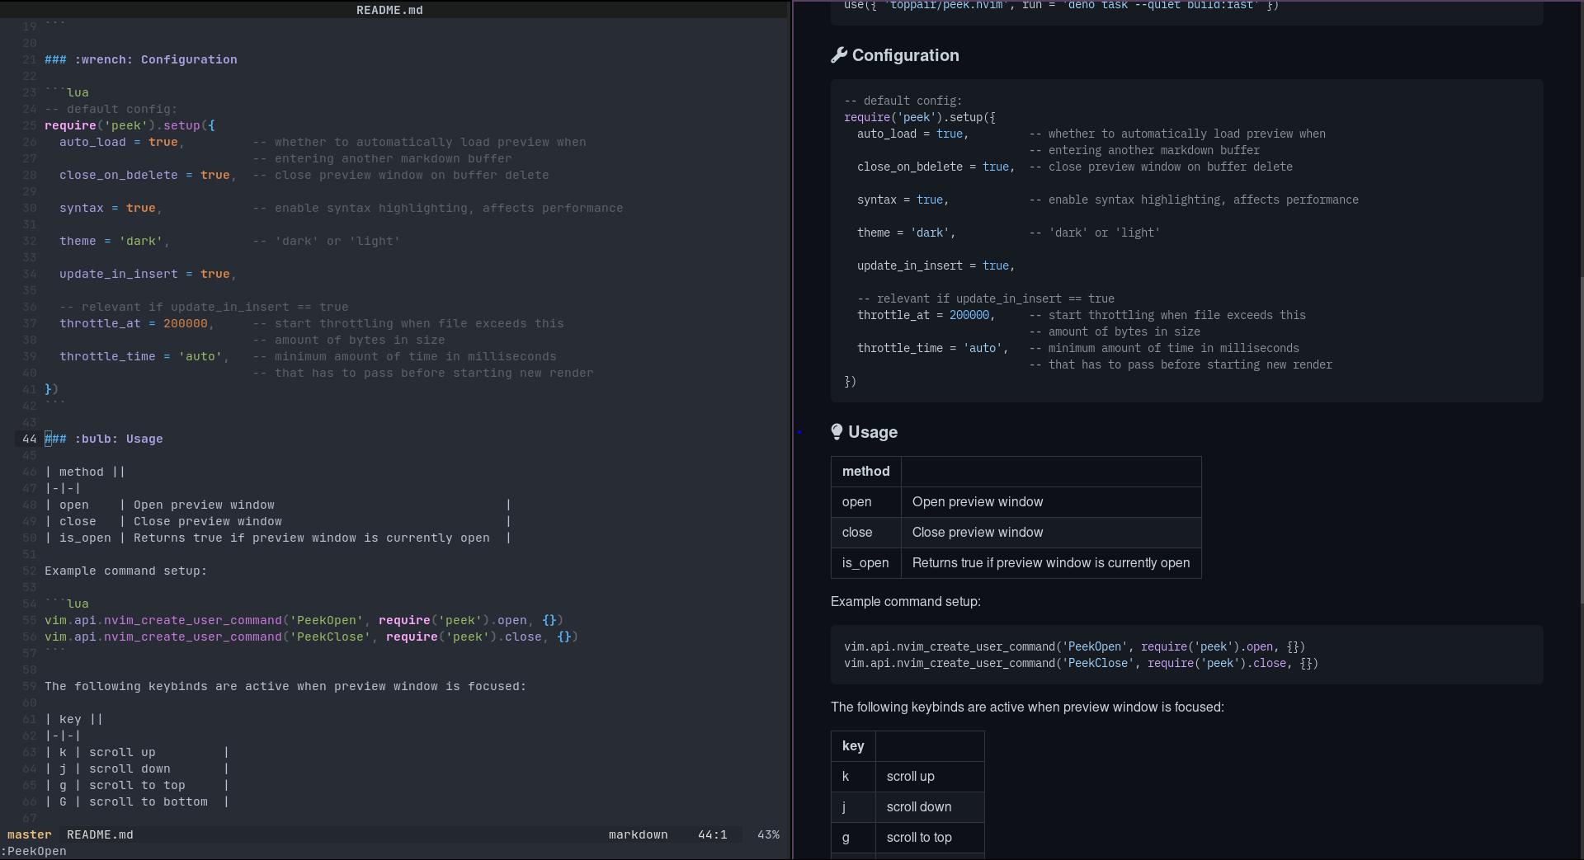Place cursor on '### :bulb: Usage' source line
This screenshot has width=1584, height=860.
[x=104, y=439]
